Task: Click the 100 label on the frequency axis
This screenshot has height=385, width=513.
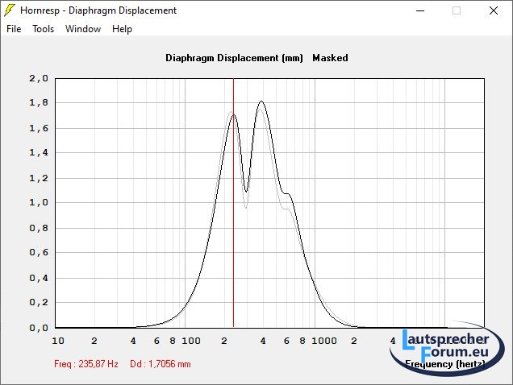Action: (190, 341)
